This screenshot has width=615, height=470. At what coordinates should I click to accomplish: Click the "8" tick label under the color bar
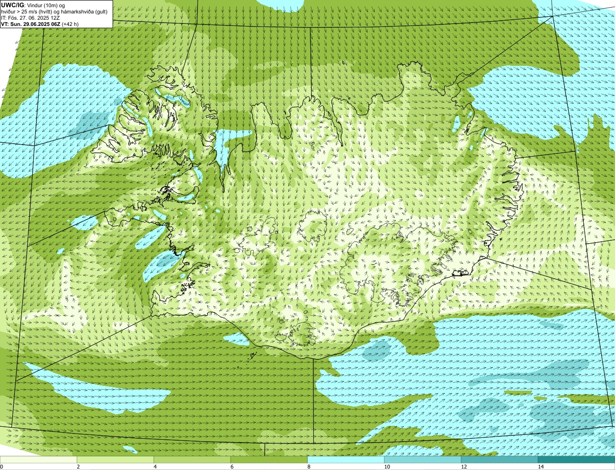(308, 467)
